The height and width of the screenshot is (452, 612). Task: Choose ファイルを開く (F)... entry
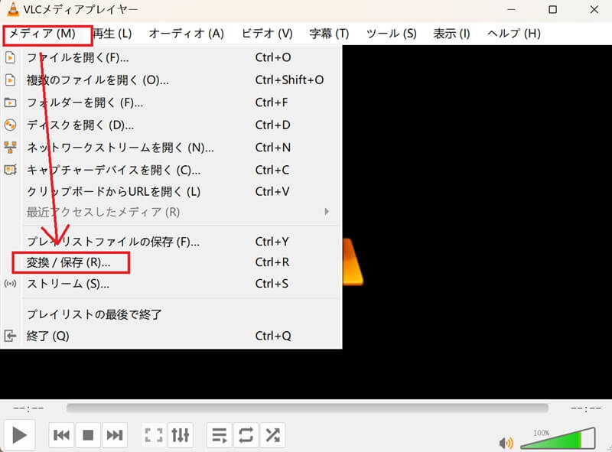click(171, 58)
